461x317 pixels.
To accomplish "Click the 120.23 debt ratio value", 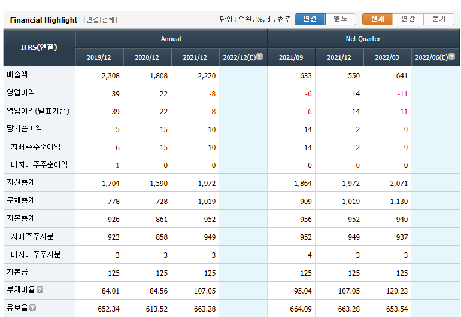I will click(x=397, y=291).
